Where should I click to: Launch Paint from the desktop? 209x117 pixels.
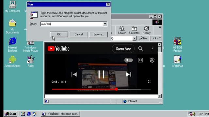(31, 61)
